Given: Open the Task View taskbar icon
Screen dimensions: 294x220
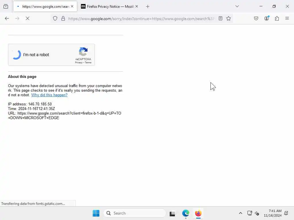Looking at the screenshot, I should tap(172, 213).
